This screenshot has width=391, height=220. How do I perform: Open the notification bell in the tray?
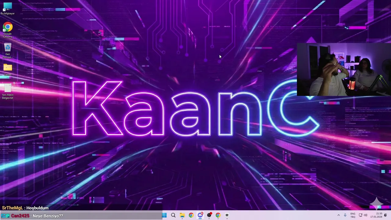[386, 215]
